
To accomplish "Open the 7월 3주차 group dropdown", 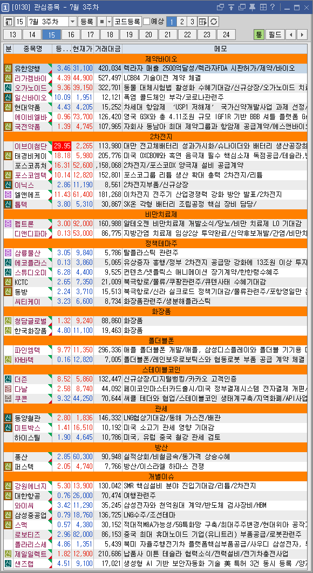I will pos(72,22).
